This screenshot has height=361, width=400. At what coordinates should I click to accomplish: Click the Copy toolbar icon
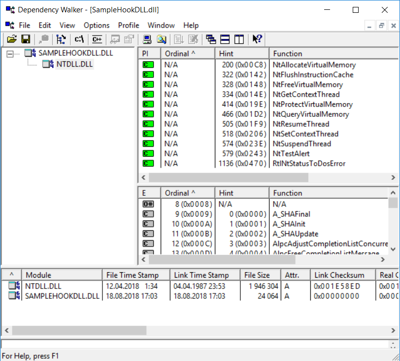click(x=44, y=39)
